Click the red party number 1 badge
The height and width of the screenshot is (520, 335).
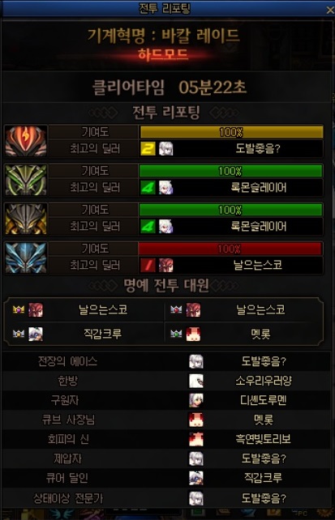point(148,265)
